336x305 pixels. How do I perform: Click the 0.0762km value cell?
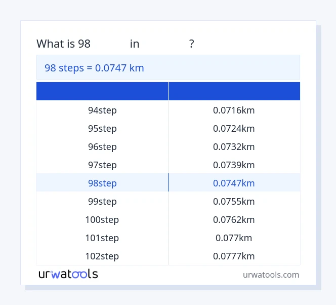click(234, 219)
